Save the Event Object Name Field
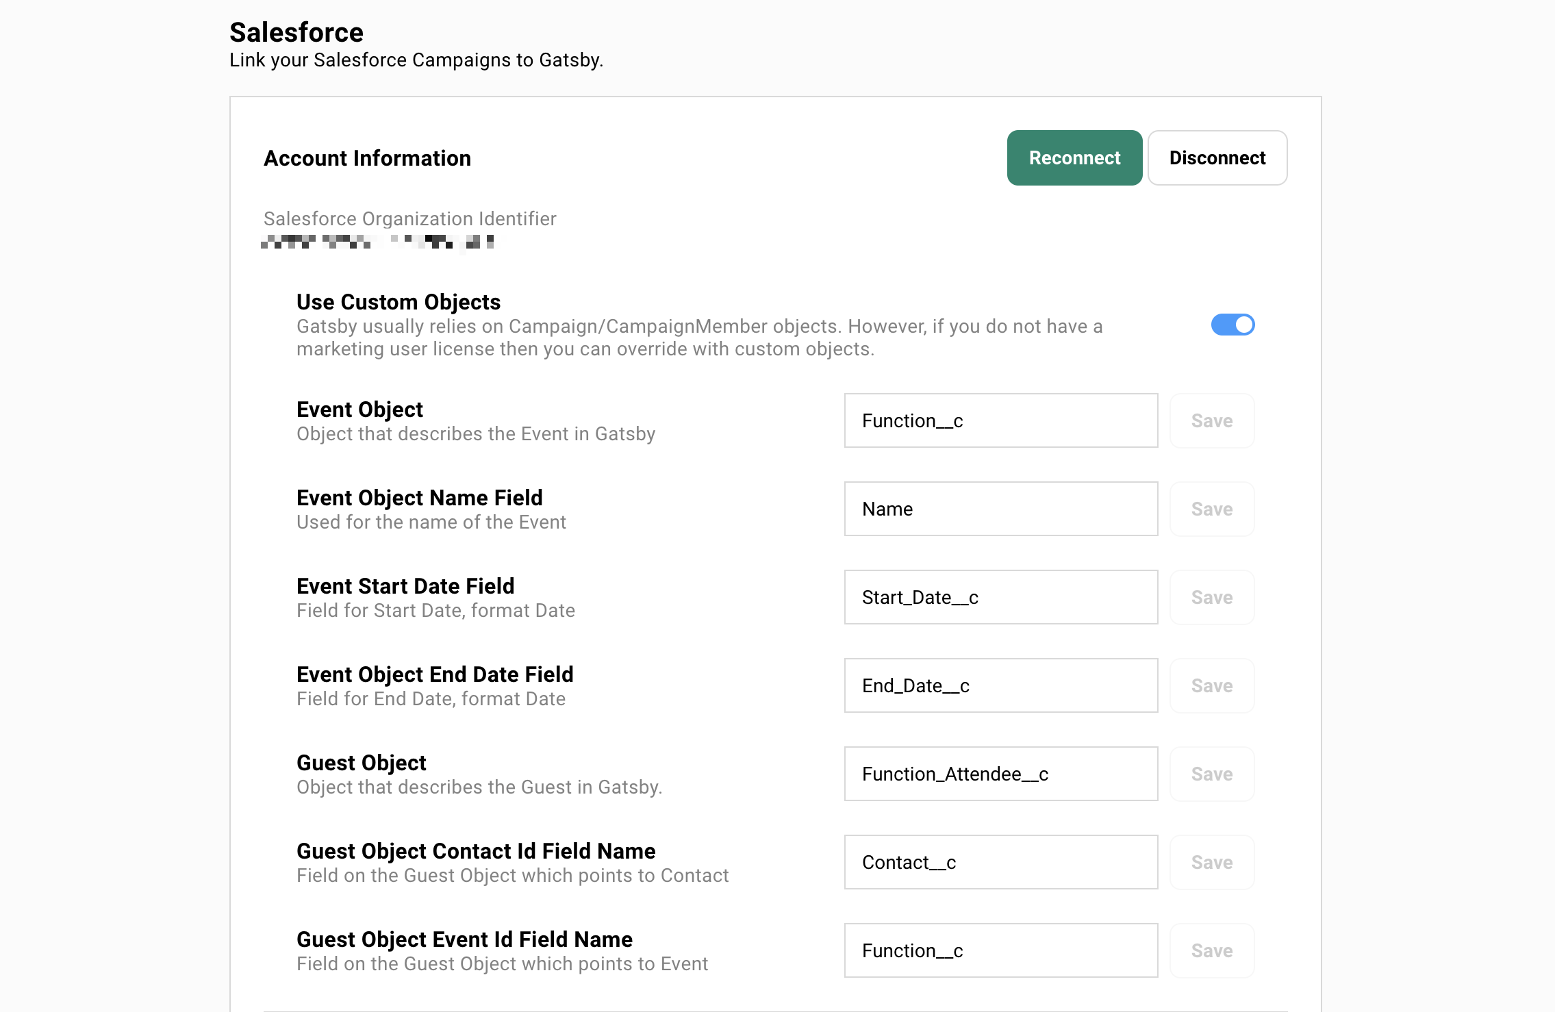 click(x=1211, y=509)
